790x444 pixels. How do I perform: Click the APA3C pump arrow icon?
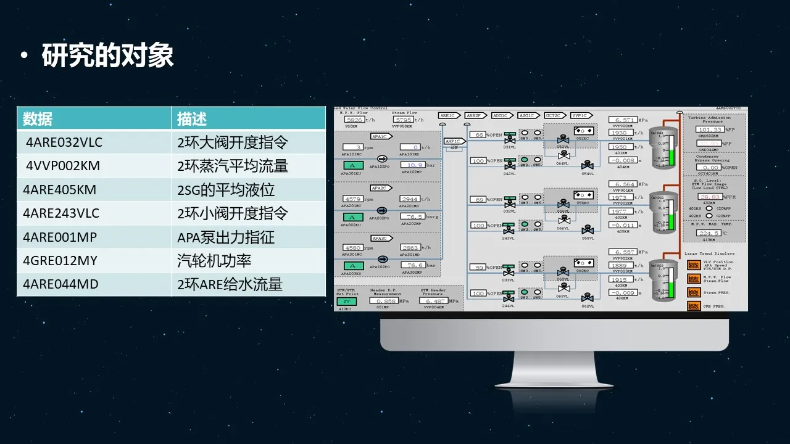[x=382, y=259]
